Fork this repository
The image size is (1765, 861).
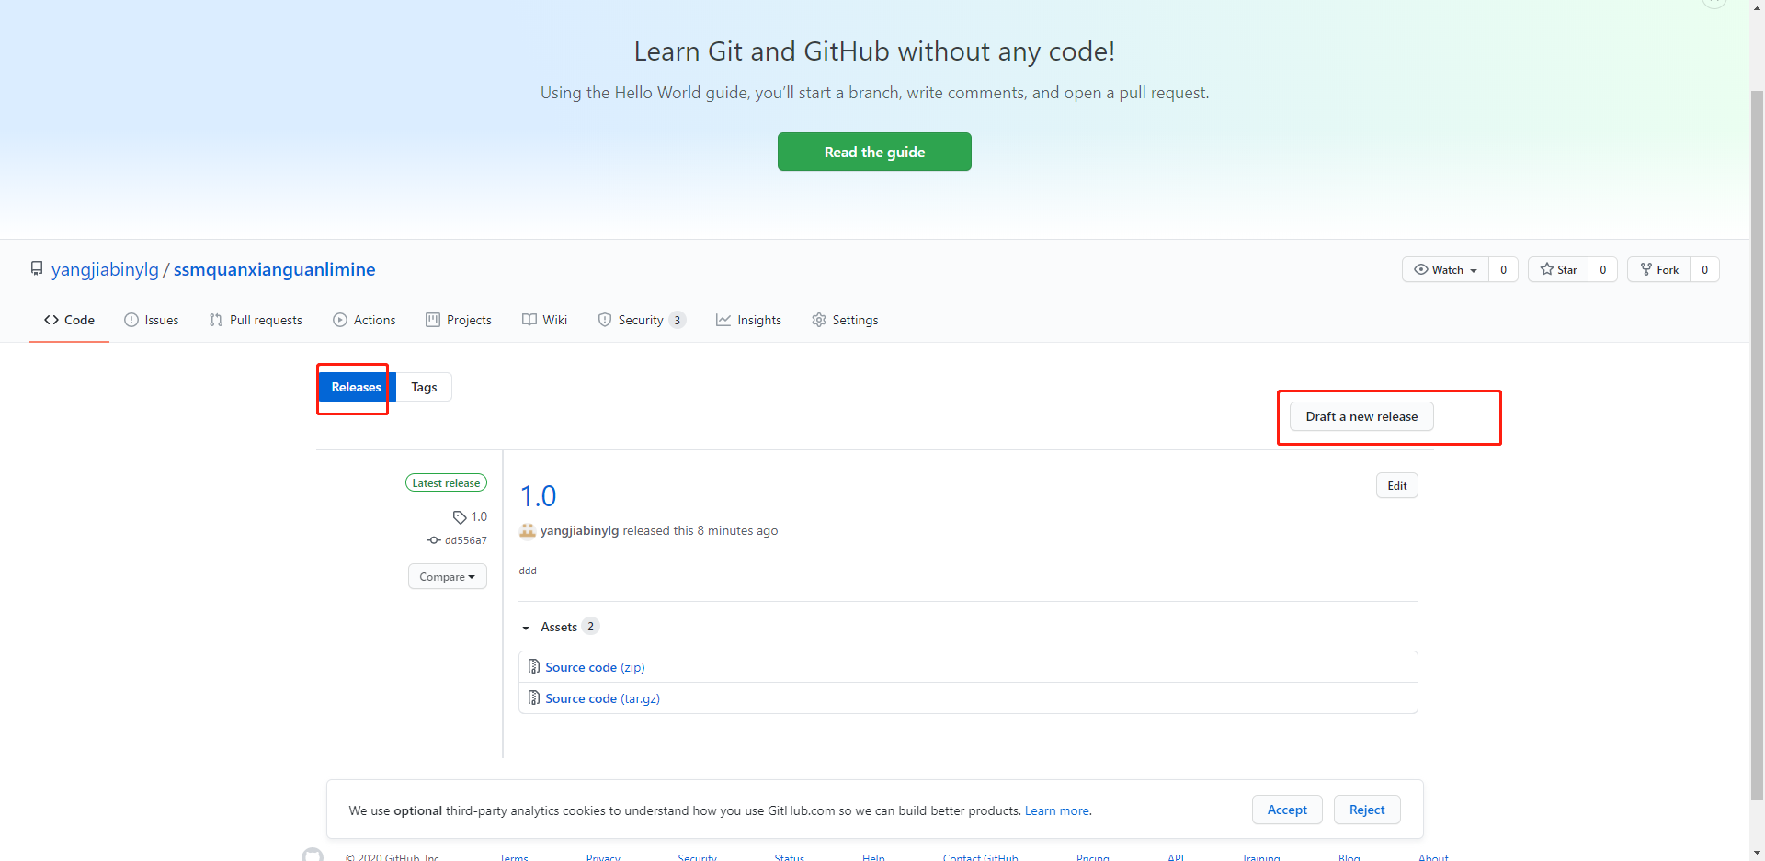click(1659, 269)
